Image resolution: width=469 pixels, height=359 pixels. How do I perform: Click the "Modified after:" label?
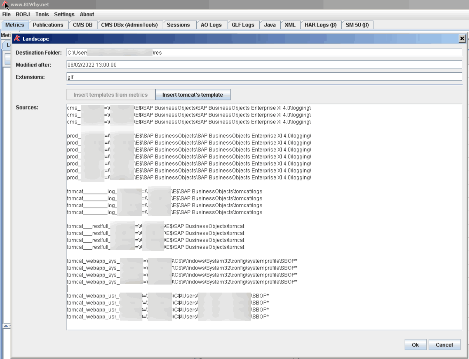(x=33, y=65)
